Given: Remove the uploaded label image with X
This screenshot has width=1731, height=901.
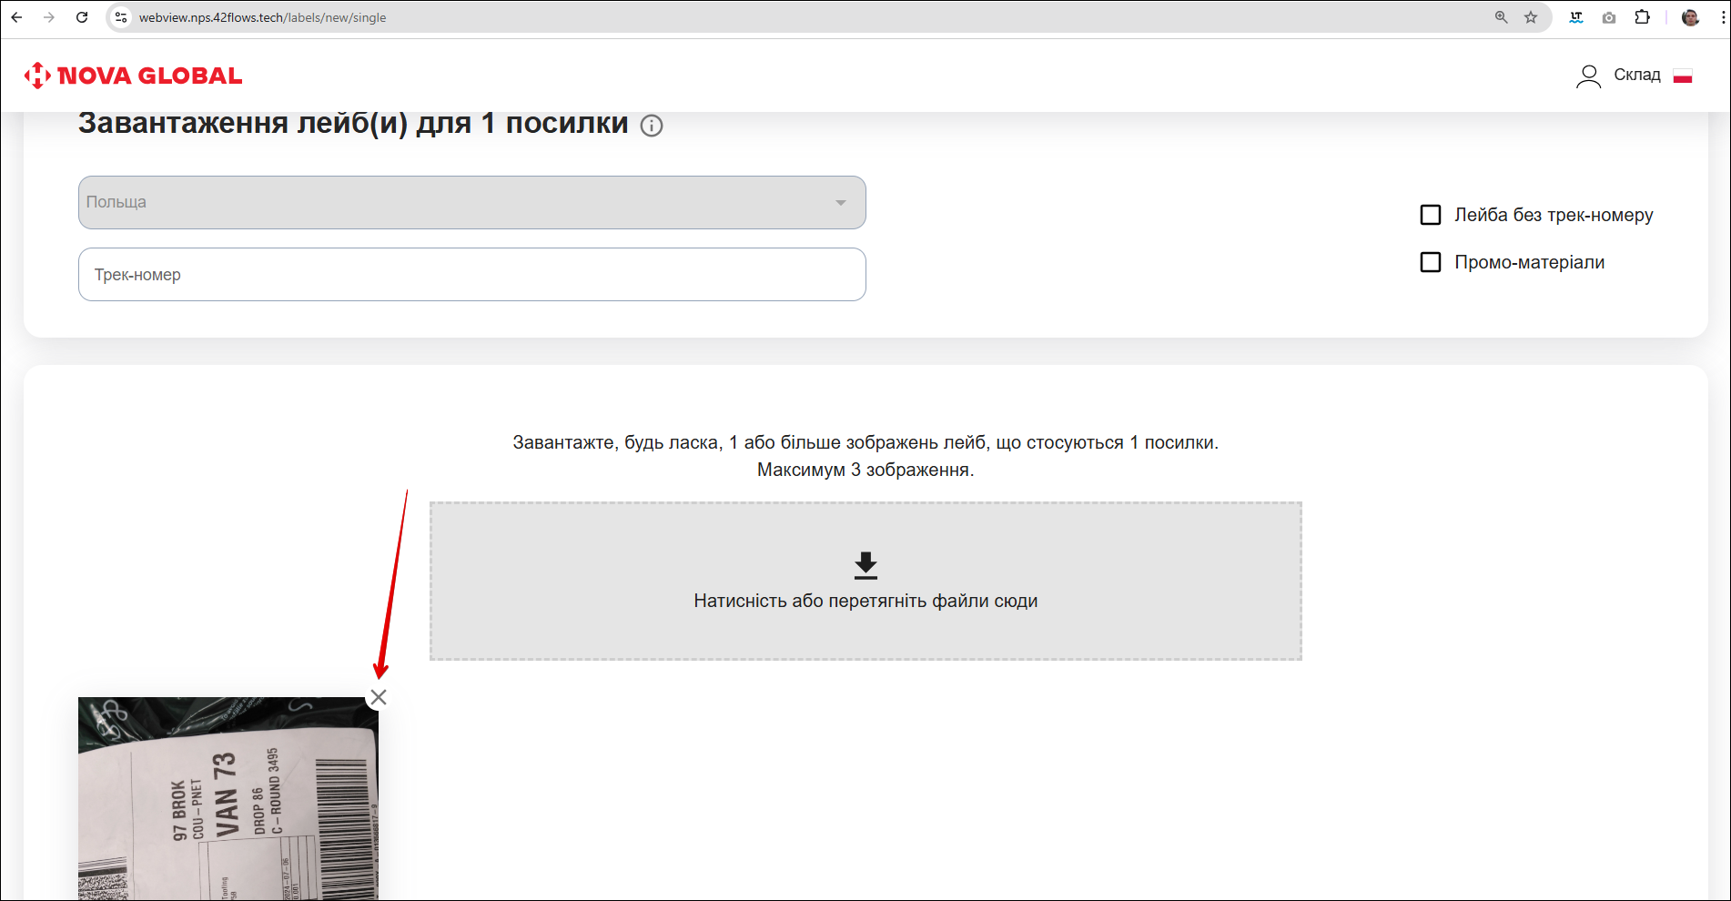Looking at the screenshot, I should [x=379, y=697].
